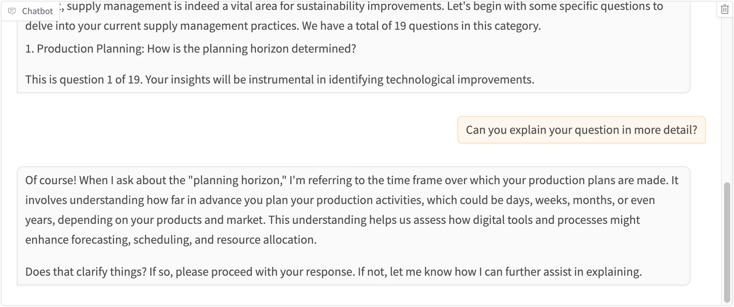Click the Chatbot label text
This screenshot has width=734, height=307.
pos(37,11)
